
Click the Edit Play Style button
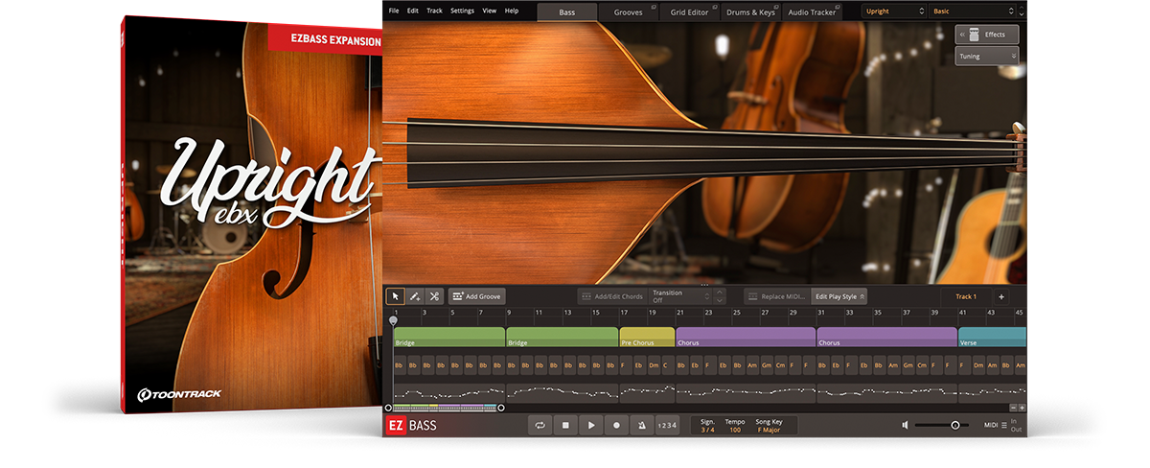point(840,297)
